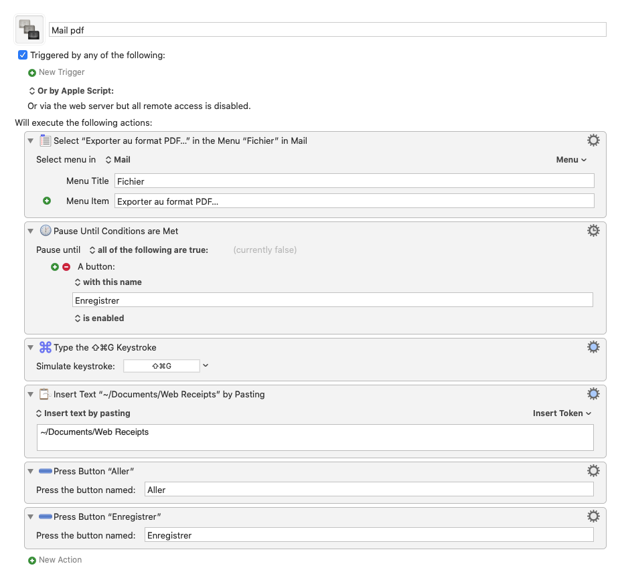Remove the button condition with red minus
The width and height of the screenshot is (620, 578).
tap(66, 267)
